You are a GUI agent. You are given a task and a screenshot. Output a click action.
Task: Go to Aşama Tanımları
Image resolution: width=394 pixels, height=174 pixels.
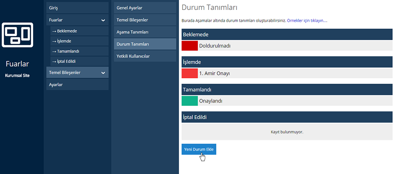pos(145,32)
